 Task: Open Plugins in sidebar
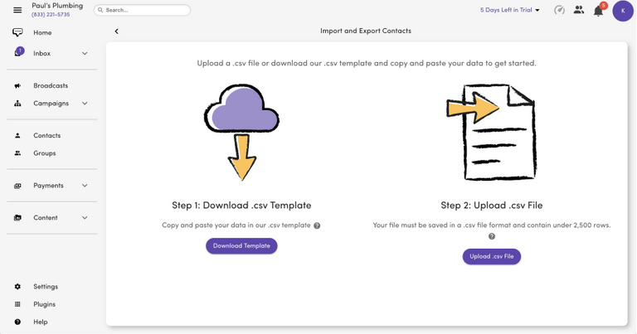click(x=44, y=304)
